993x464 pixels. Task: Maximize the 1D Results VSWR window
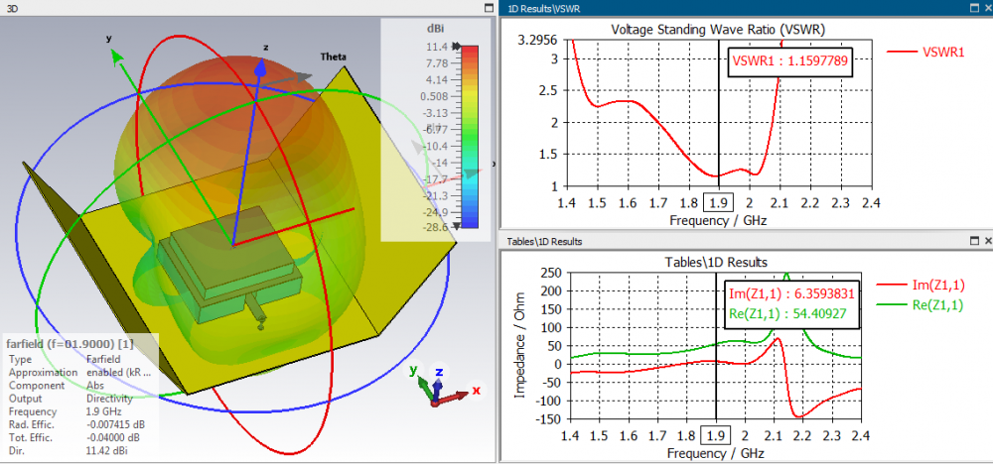point(975,8)
